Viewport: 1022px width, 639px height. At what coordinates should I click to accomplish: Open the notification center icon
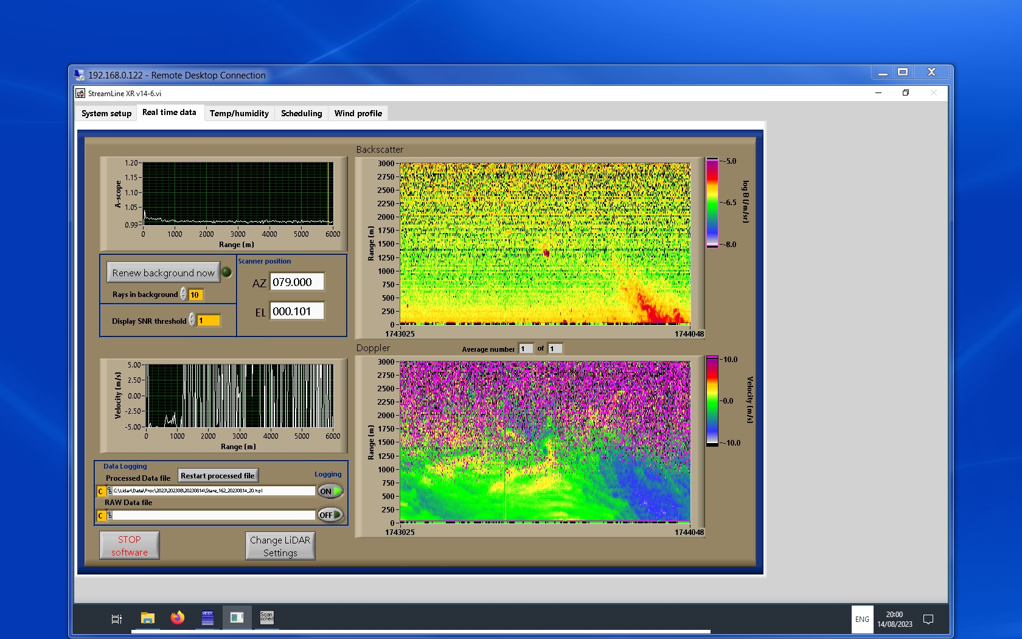pyautogui.click(x=928, y=620)
